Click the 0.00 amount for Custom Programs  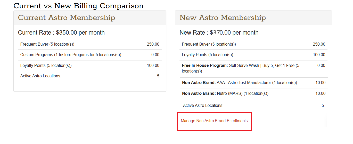pyautogui.click(x=155, y=55)
